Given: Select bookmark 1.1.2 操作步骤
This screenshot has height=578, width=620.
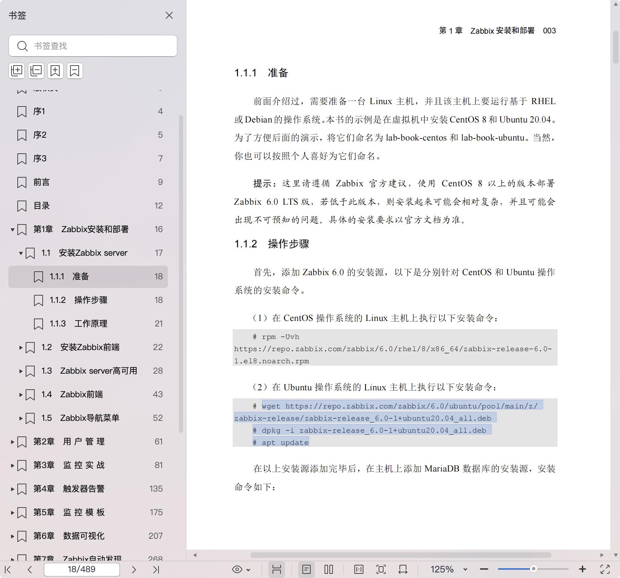Looking at the screenshot, I should point(88,300).
